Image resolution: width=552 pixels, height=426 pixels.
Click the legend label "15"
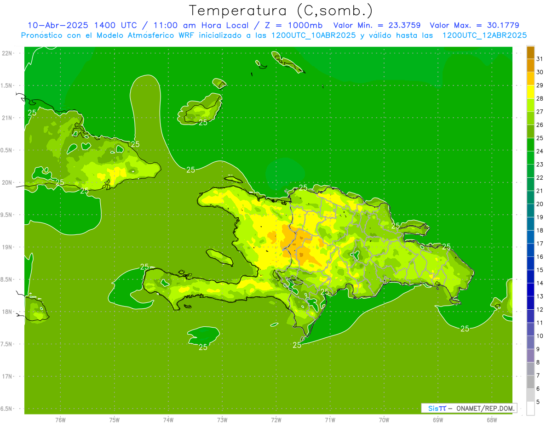pyautogui.click(x=540, y=270)
